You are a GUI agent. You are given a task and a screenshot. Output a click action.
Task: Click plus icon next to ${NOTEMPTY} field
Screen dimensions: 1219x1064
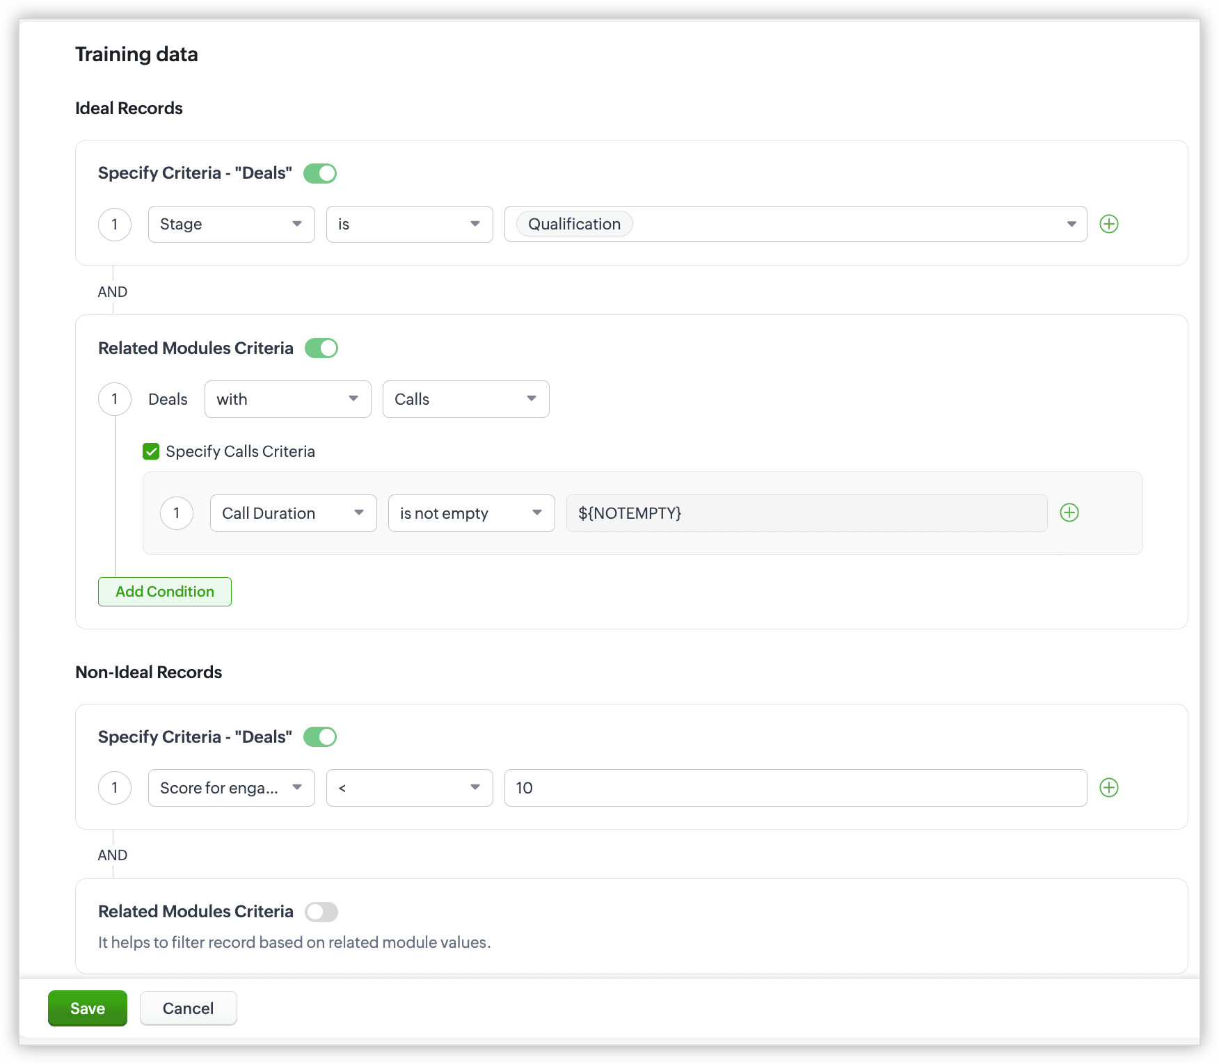pos(1069,513)
